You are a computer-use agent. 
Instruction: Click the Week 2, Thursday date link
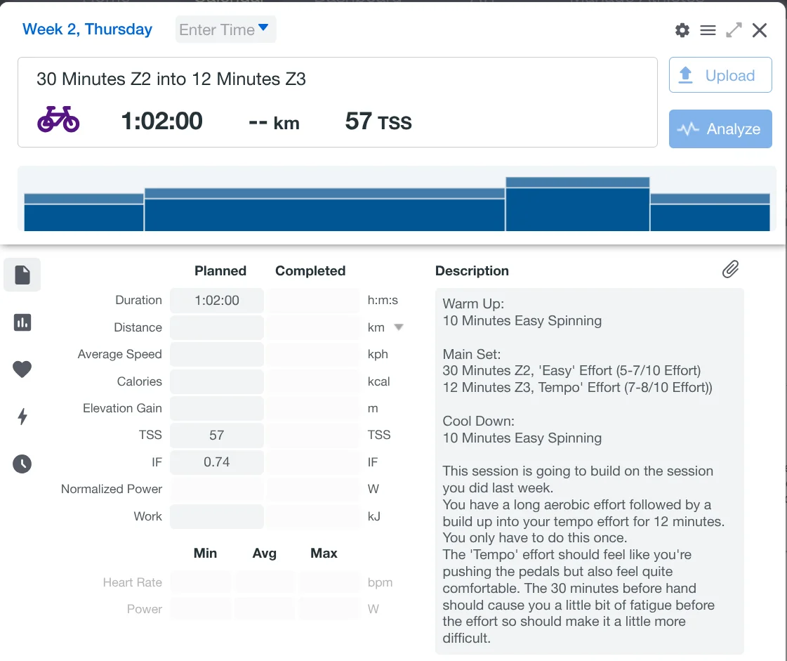87,30
